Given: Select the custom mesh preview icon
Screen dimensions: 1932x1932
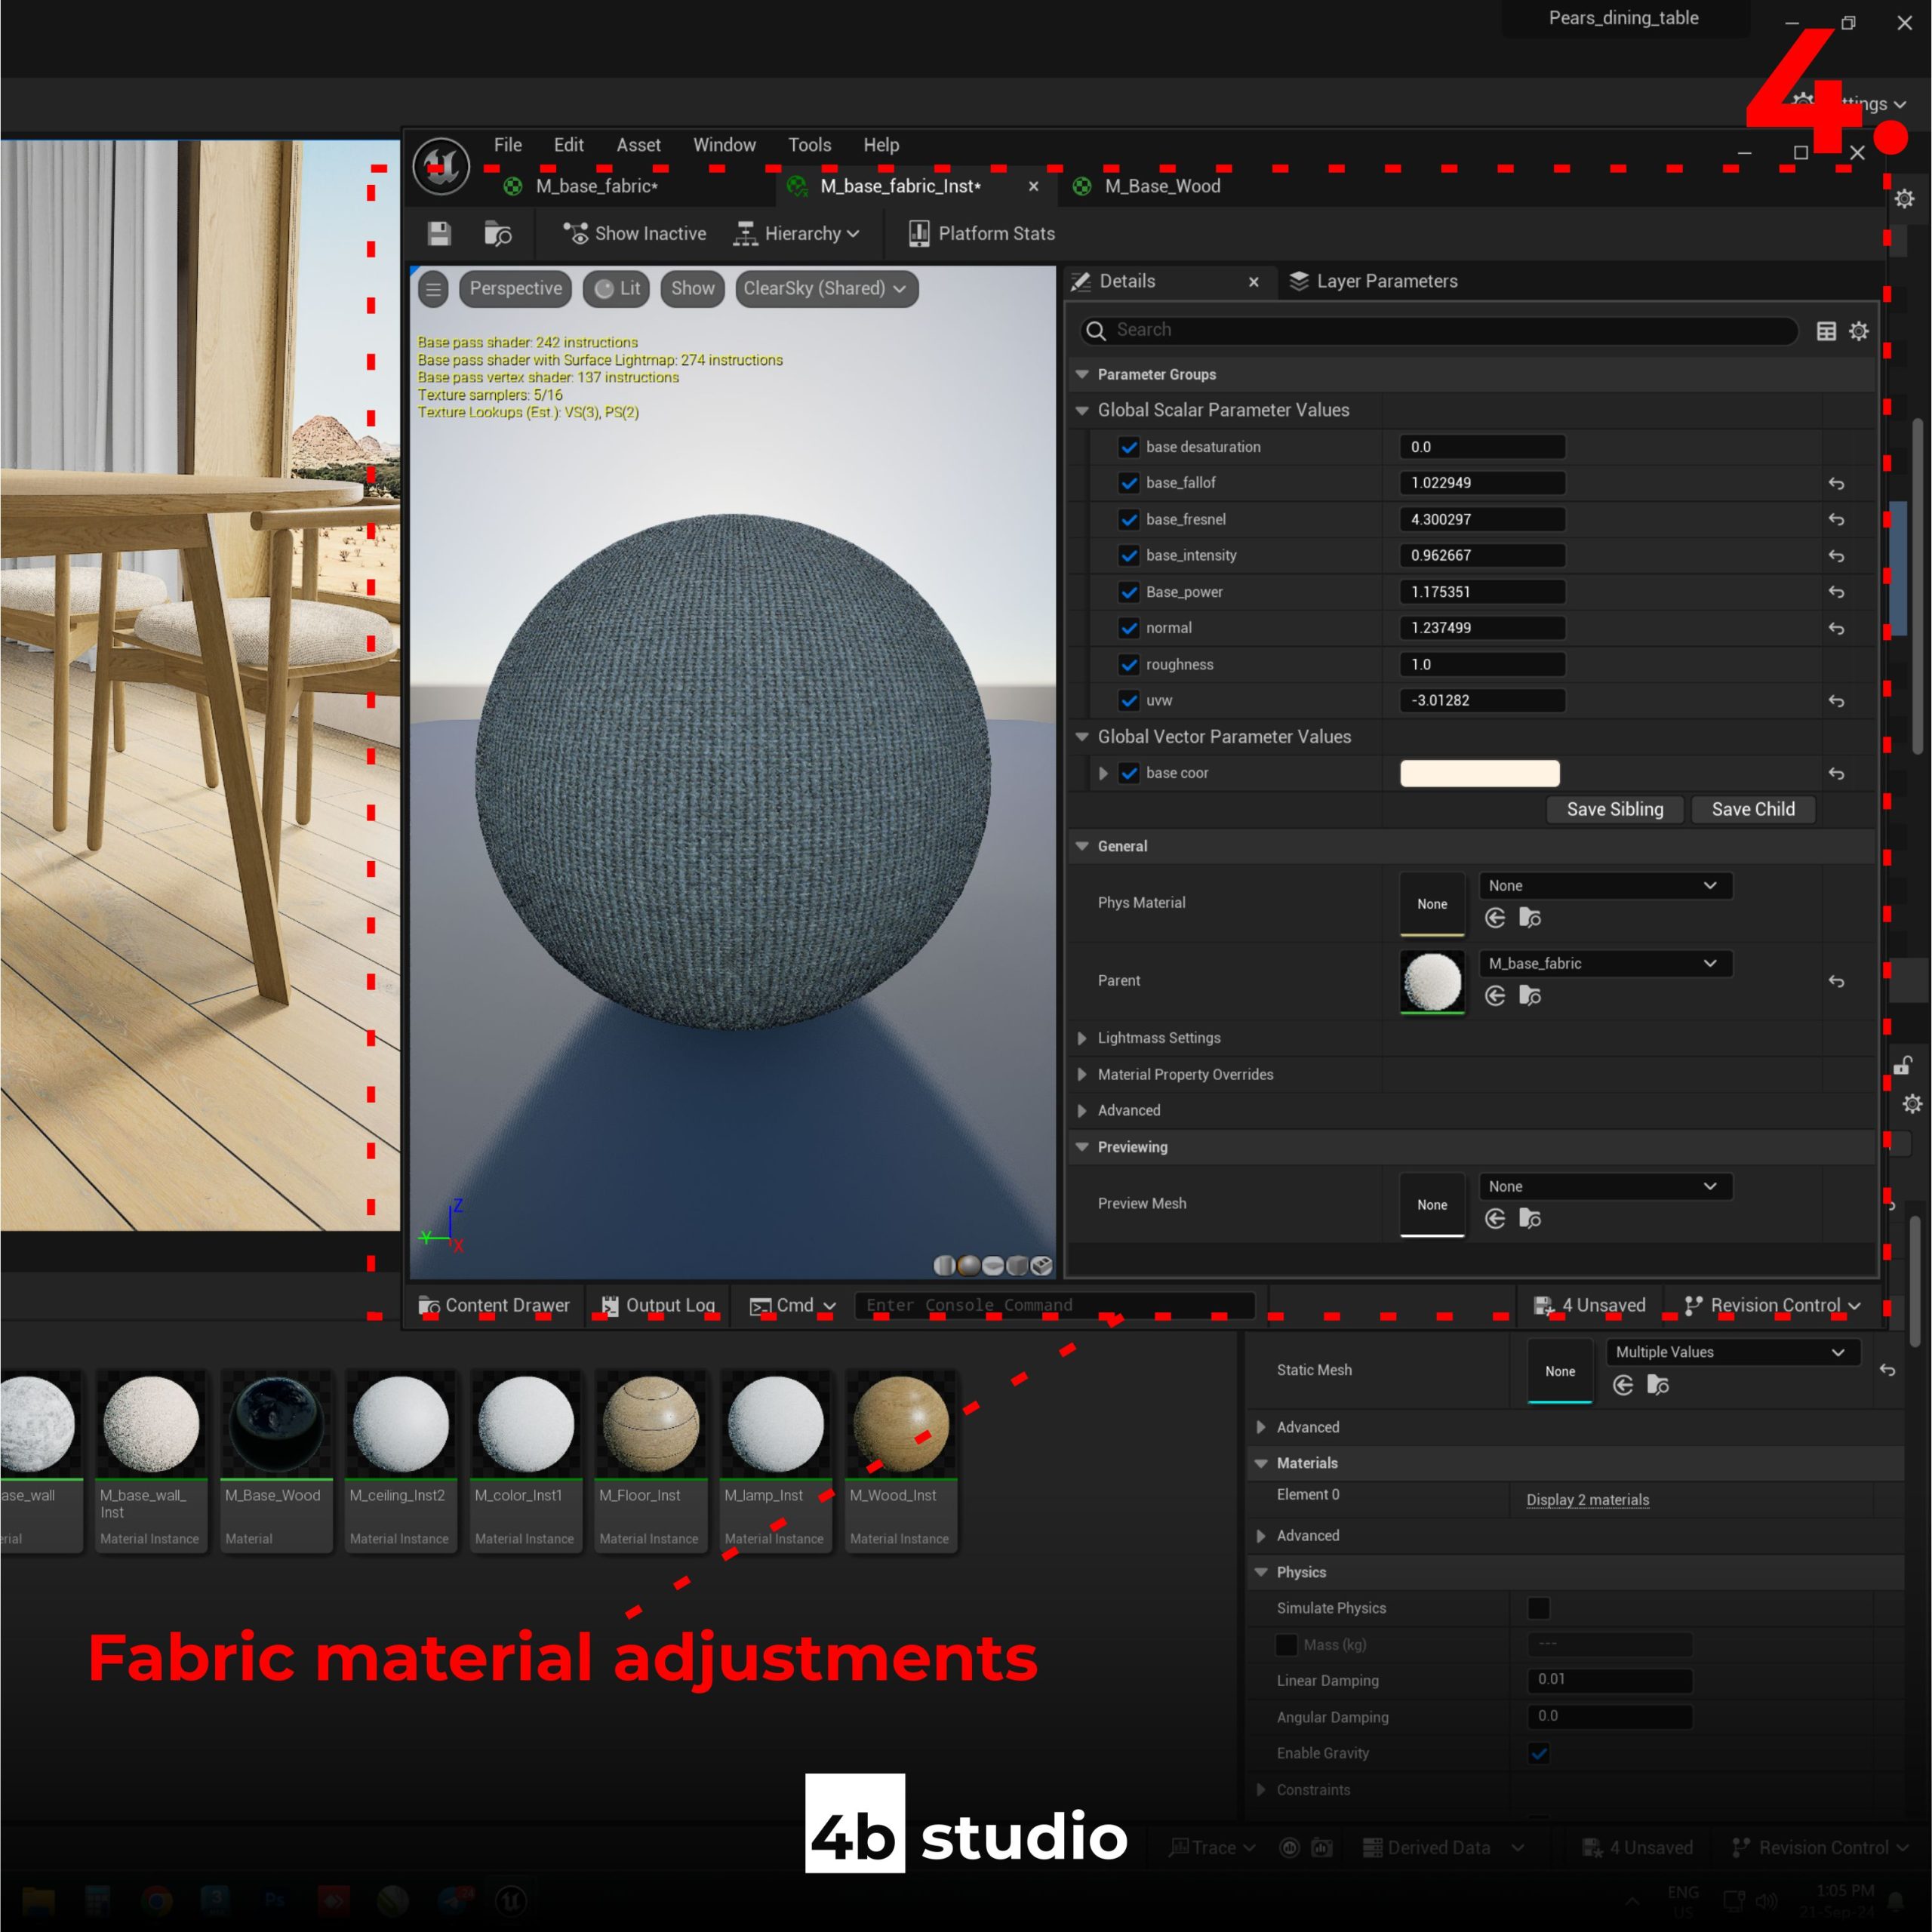Looking at the screenshot, I should [x=1041, y=1266].
